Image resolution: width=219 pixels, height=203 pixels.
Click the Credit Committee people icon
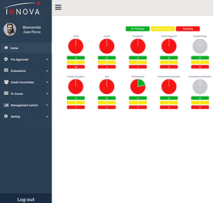click(6, 82)
